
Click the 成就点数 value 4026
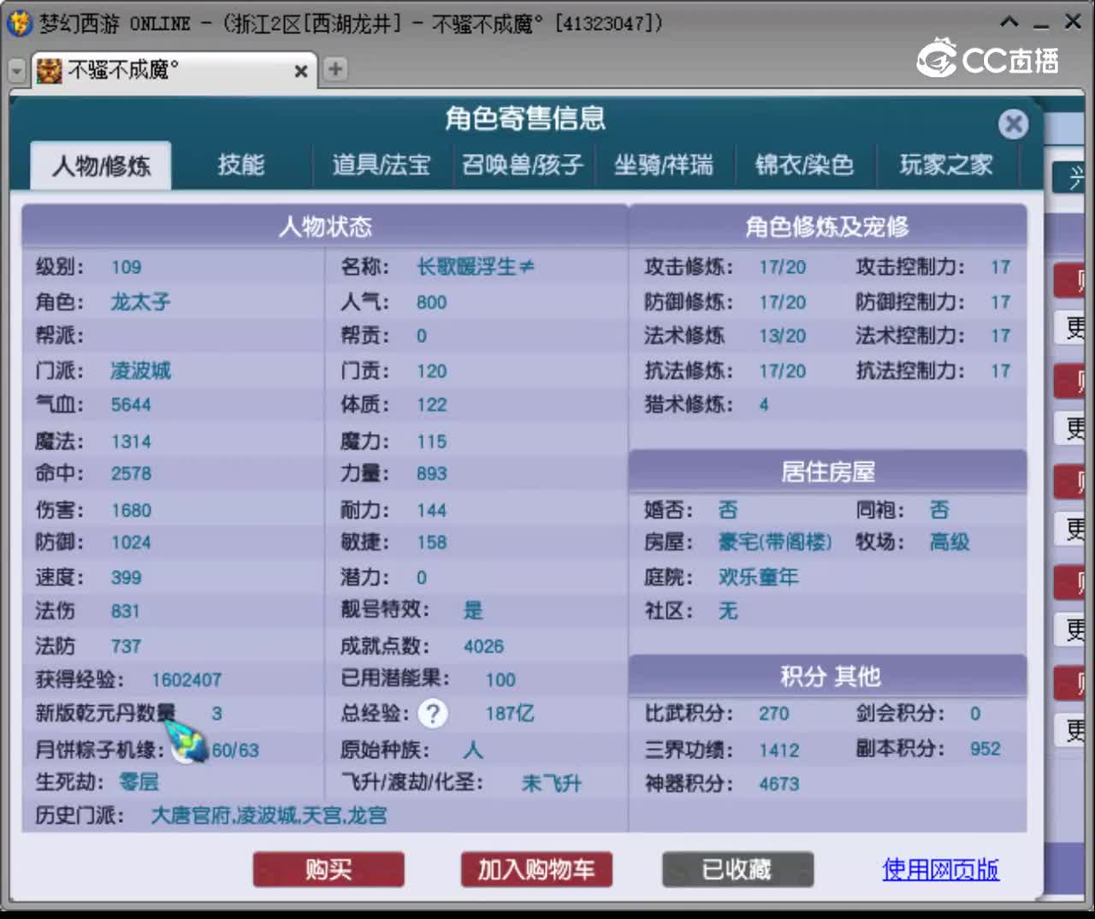(483, 646)
